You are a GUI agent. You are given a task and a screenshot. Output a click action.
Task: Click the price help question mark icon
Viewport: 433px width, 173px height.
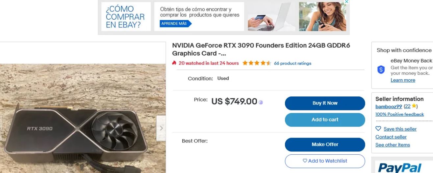[x=261, y=102]
